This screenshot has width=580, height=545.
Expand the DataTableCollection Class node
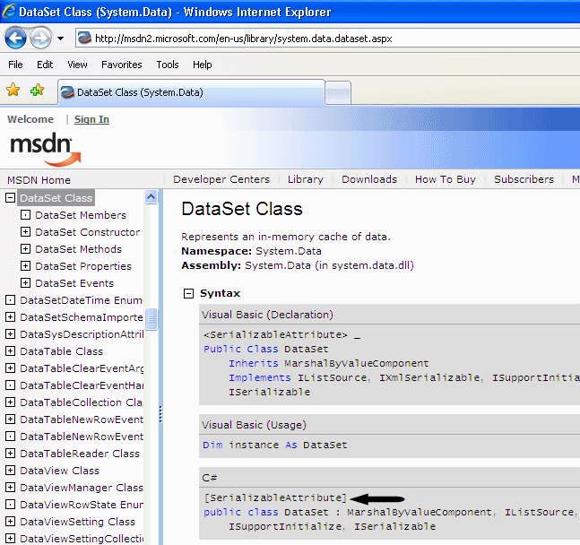pyautogui.click(x=11, y=402)
